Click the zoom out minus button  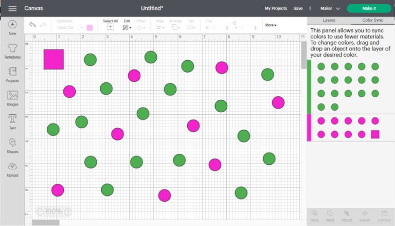point(40,212)
